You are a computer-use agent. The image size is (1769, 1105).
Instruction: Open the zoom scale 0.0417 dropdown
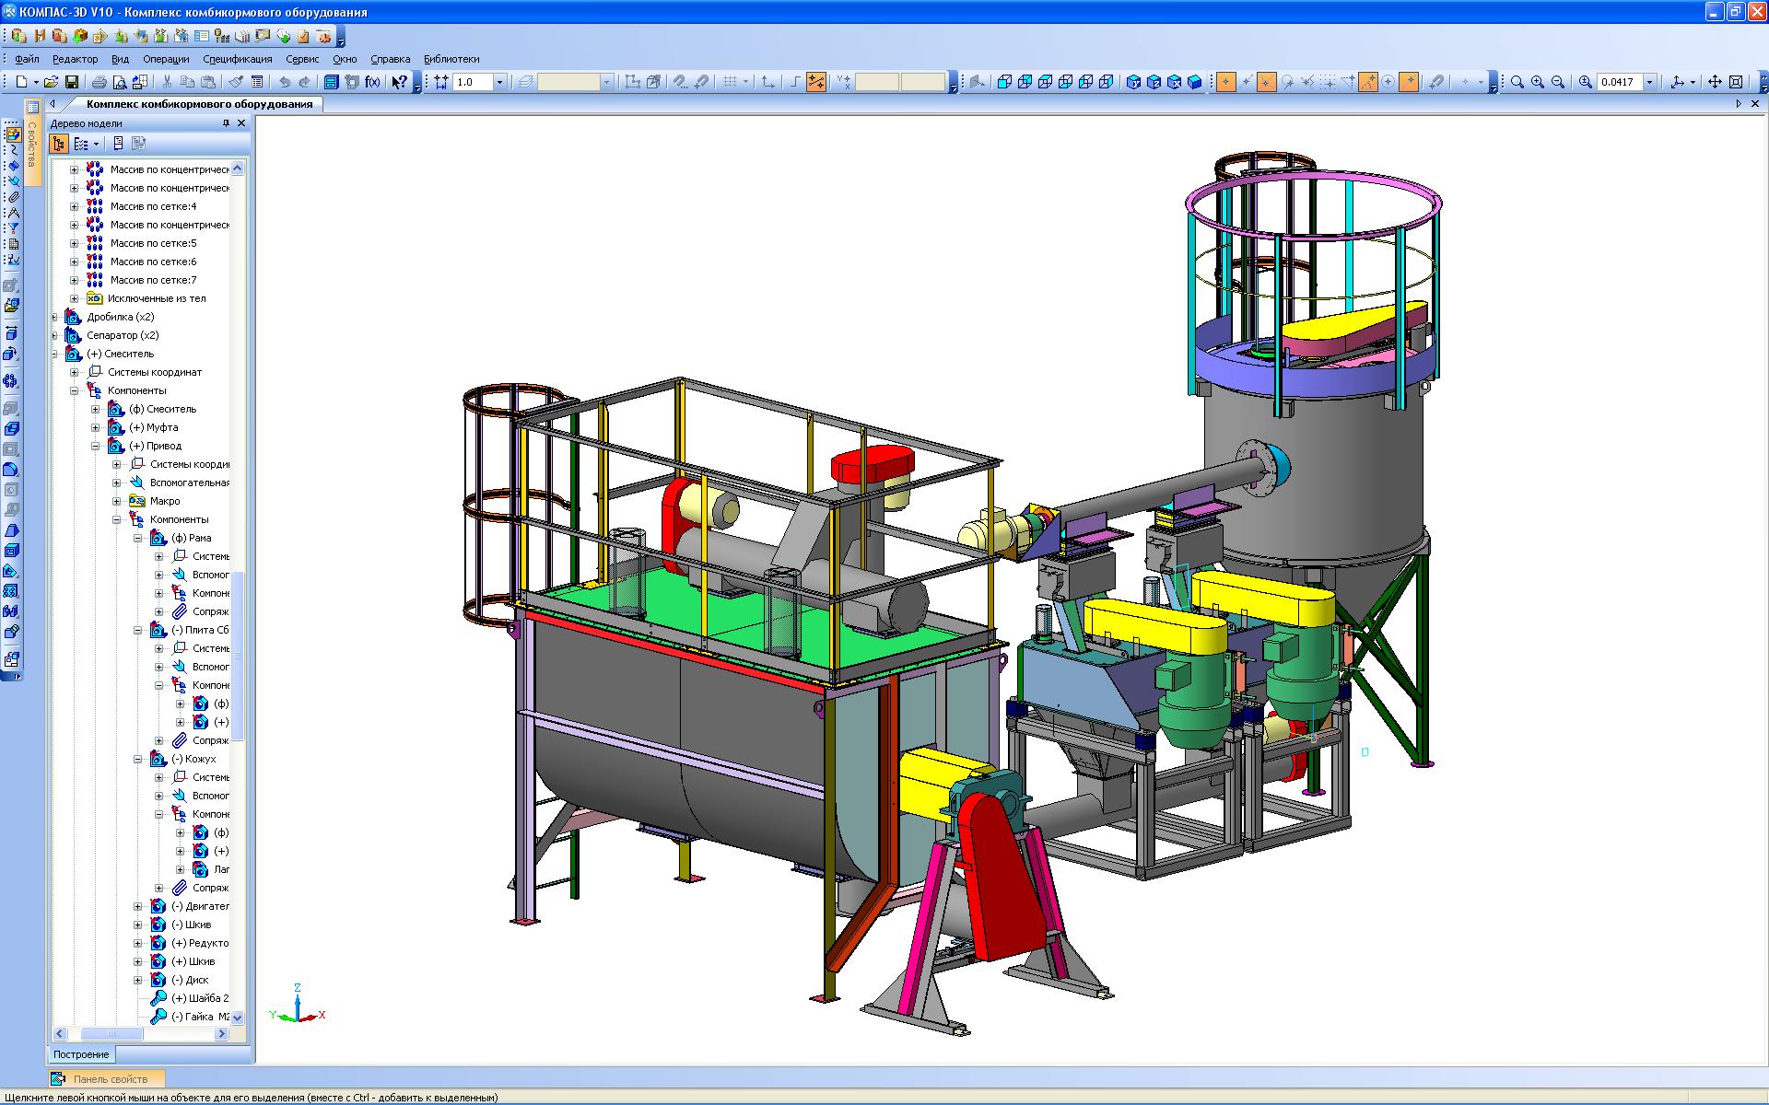click(1650, 82)
